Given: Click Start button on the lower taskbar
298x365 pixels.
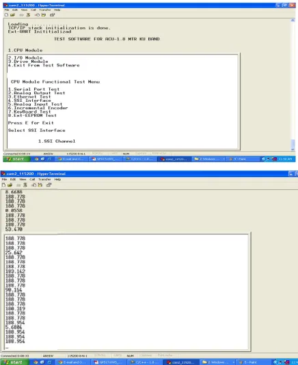Looking at the screenshot, I should 14,362.
